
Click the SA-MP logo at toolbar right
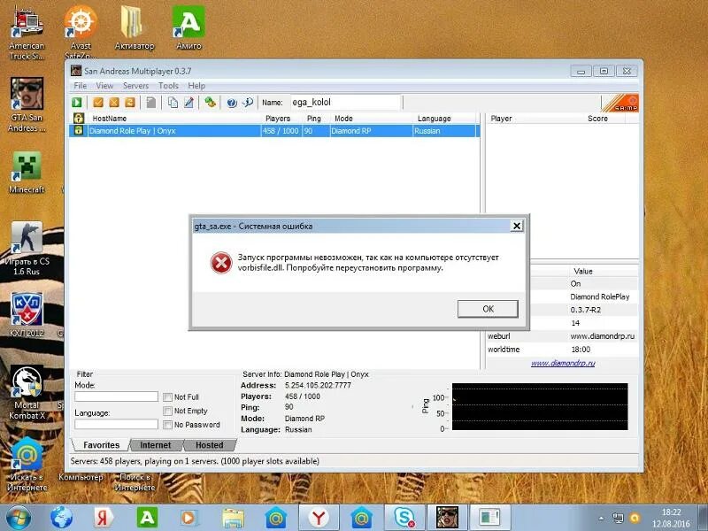pos(620,103)
